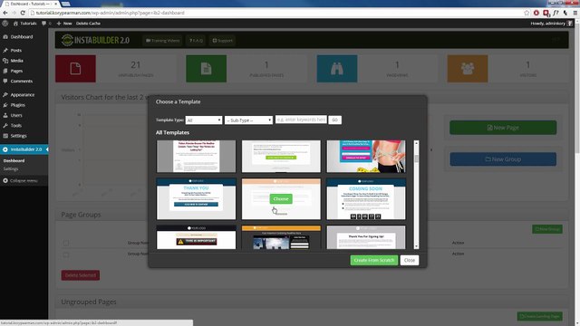Open the Appearance menu

pos(22,95)
